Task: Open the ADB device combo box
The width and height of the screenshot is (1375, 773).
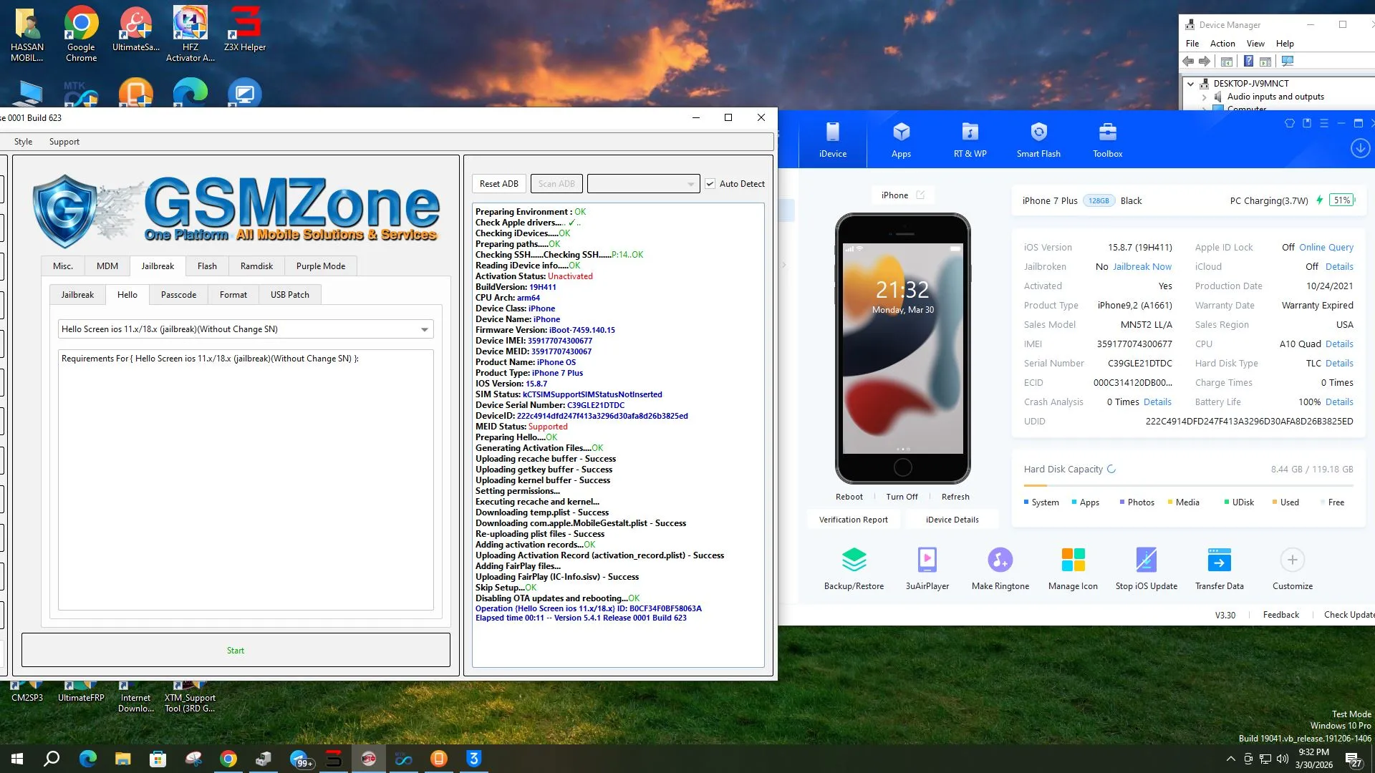Action: 642,184
